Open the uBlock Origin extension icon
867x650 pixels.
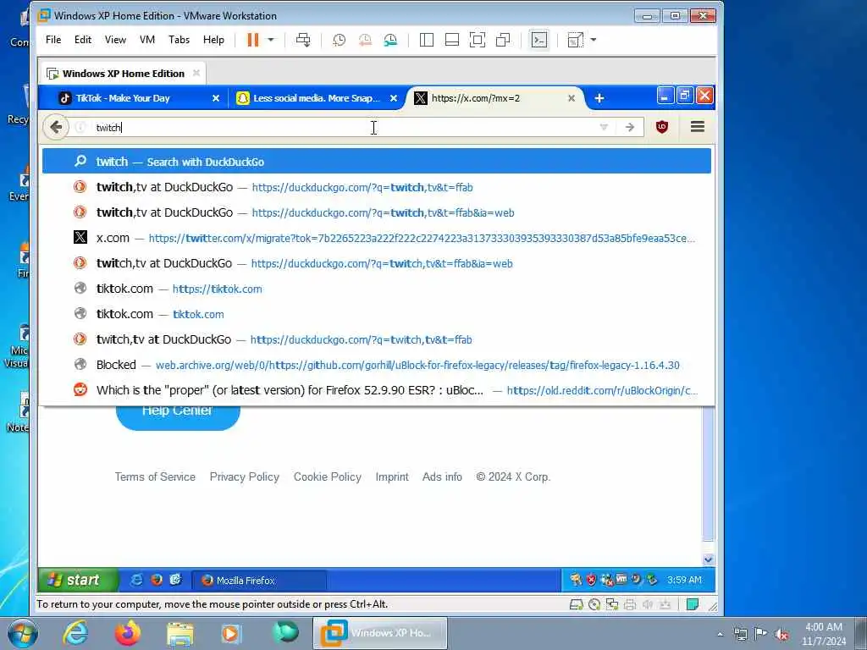[x=662, y=127]
